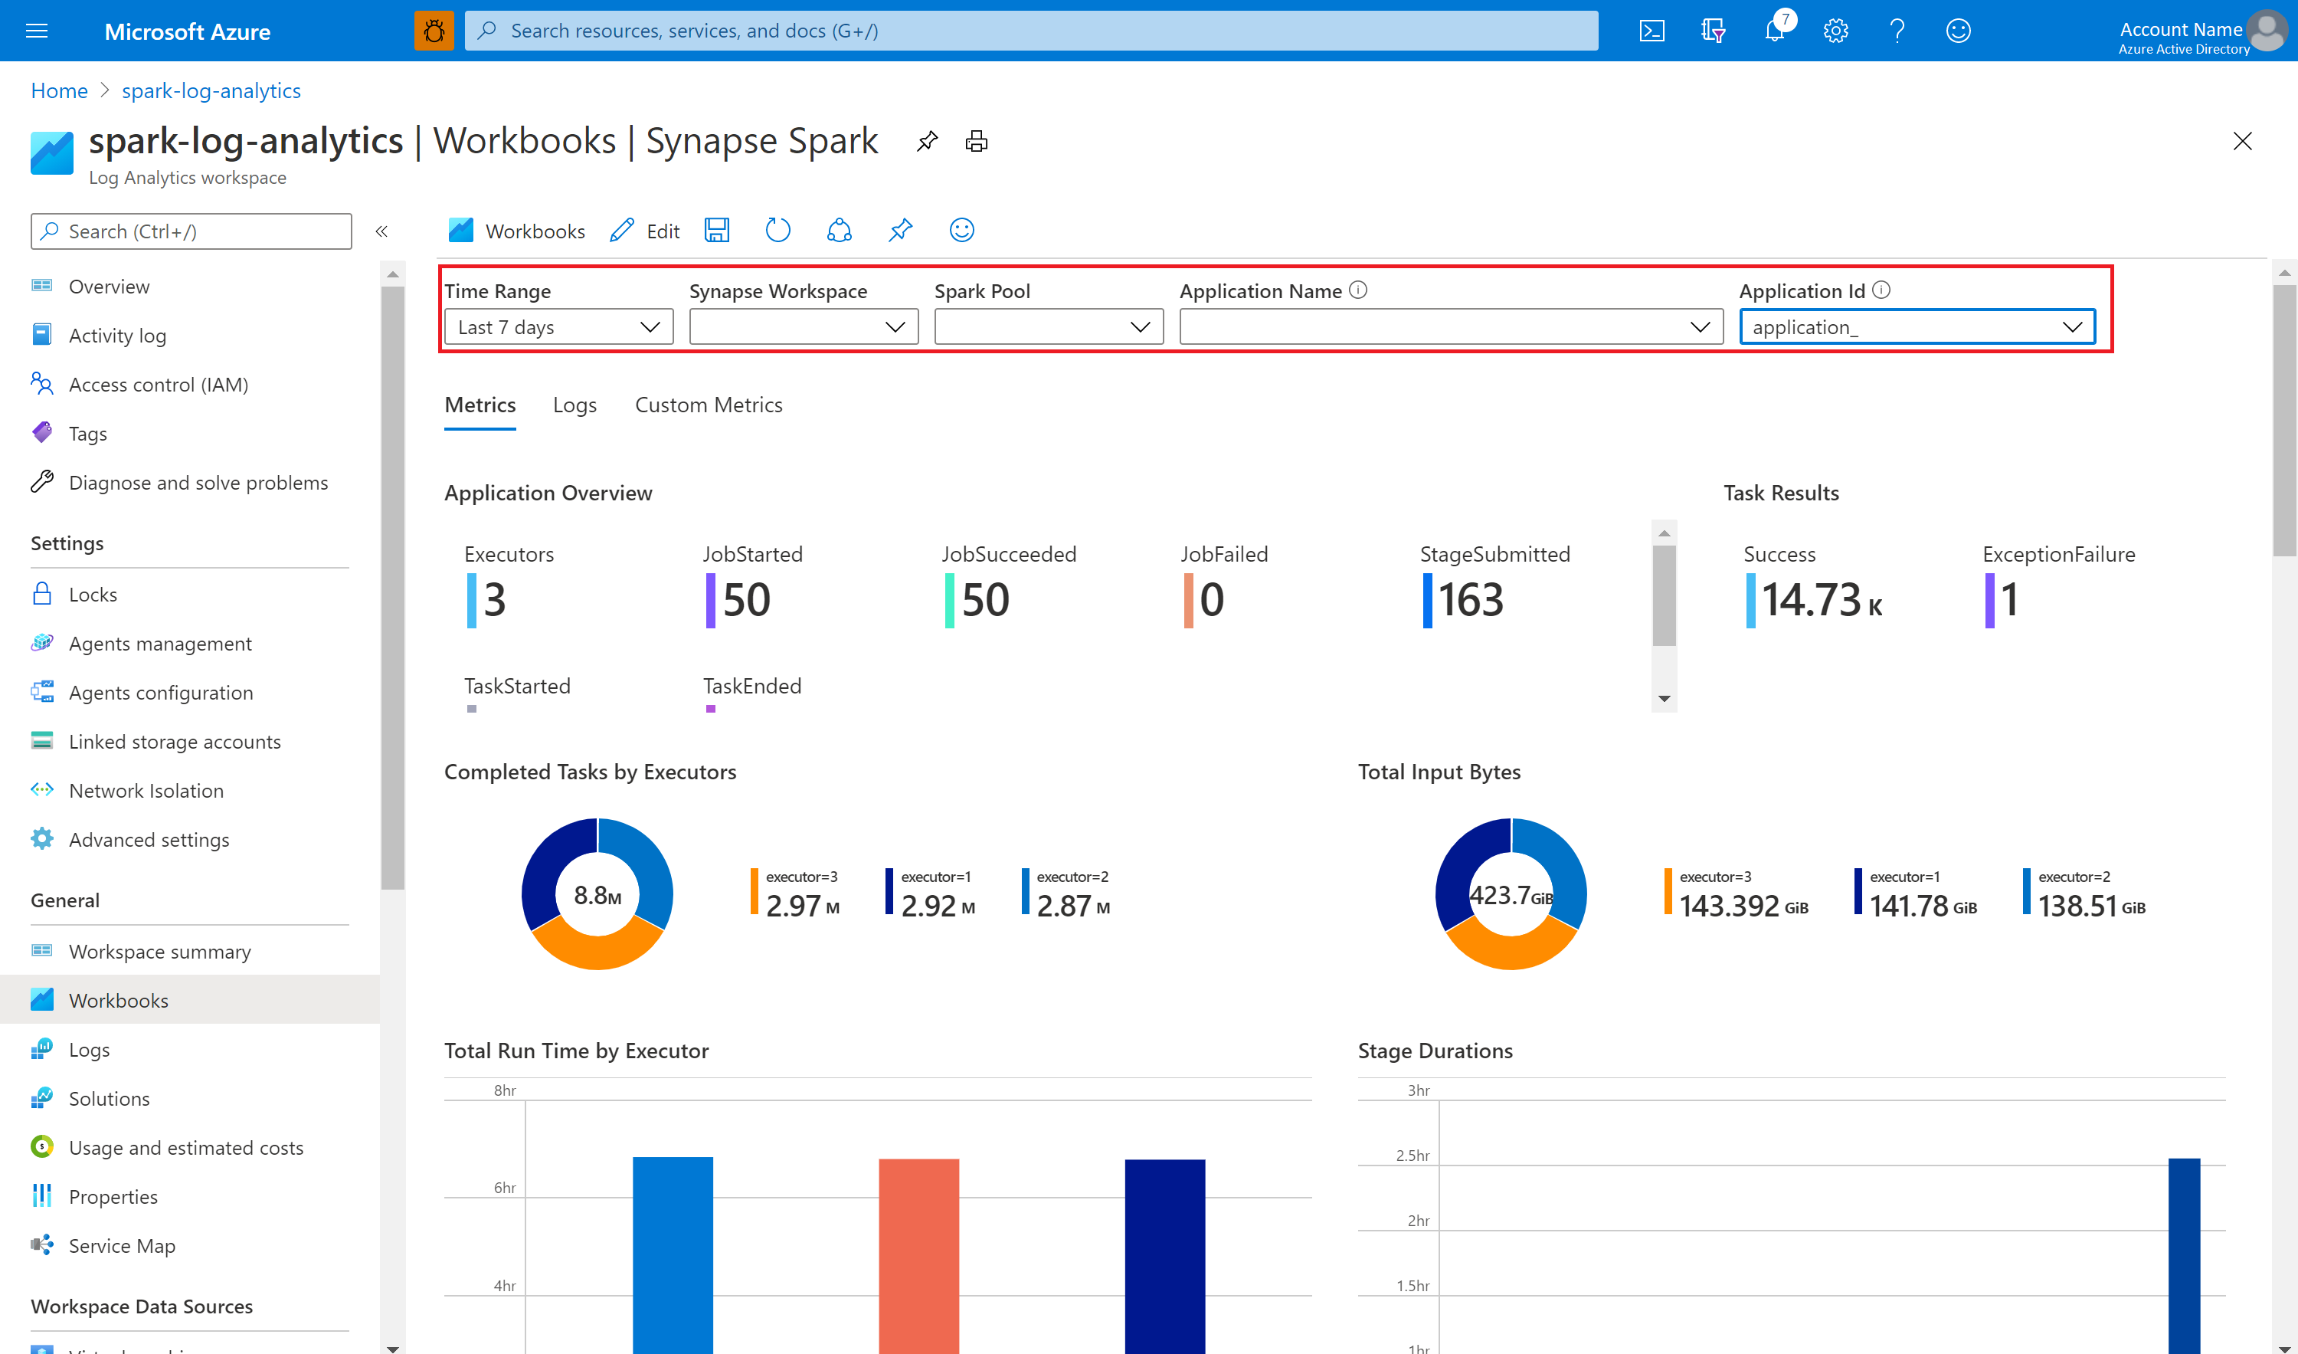The width and height of the screenshot is (2298, 1354).
Task: Click the save workbook icon in toolbar
Action: tap(717, 231)
